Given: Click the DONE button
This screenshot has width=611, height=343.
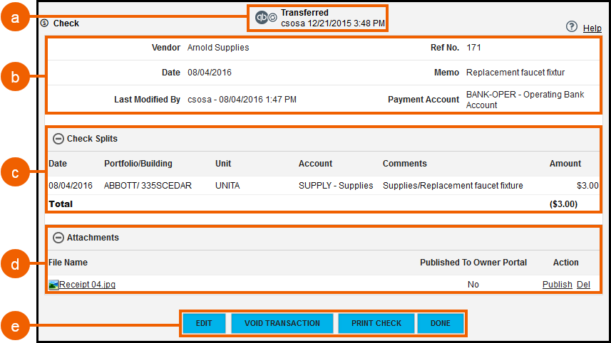Looking at the screenshot, I should 441,323.
